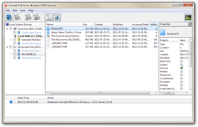Open the Task menu
The image size is (198, 127).
[x=15, y=11]
